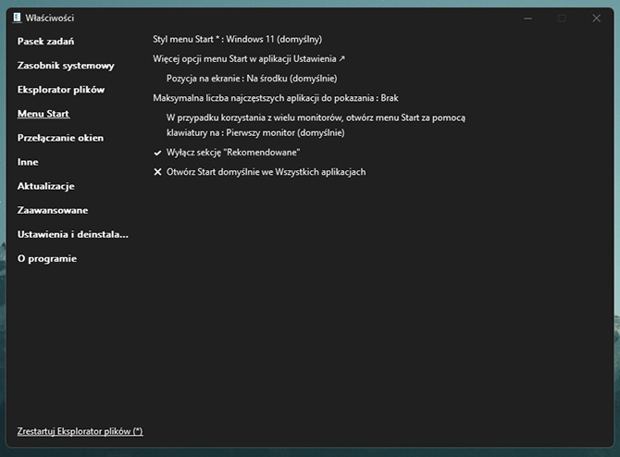Image resolution: width=620 pixels, height=457 pixels.
Task: Set Maksymalna liczba najczęstszych aplikacji
Action: pos(276,98)
